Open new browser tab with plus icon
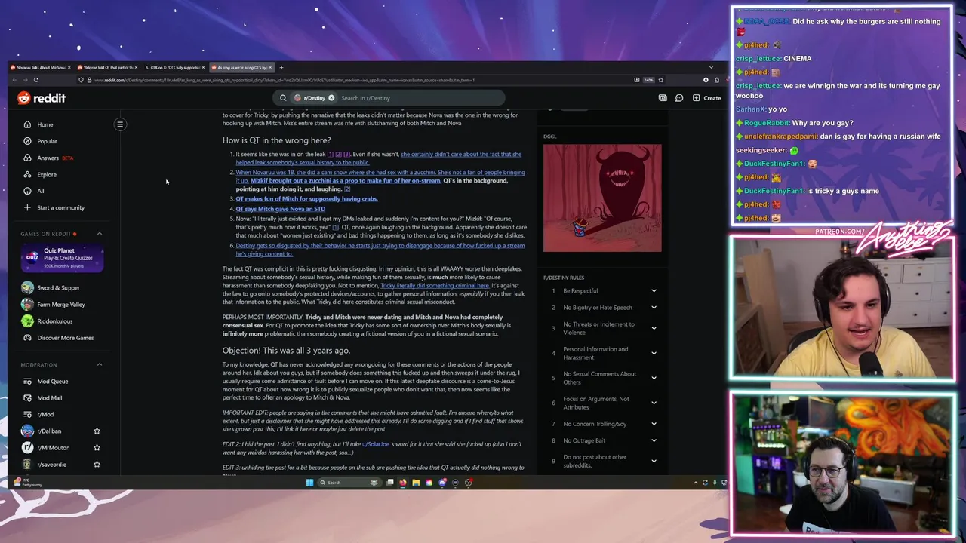Image resolution: width=966 pixels, height=543 pixels. click(x=281, y=67)
